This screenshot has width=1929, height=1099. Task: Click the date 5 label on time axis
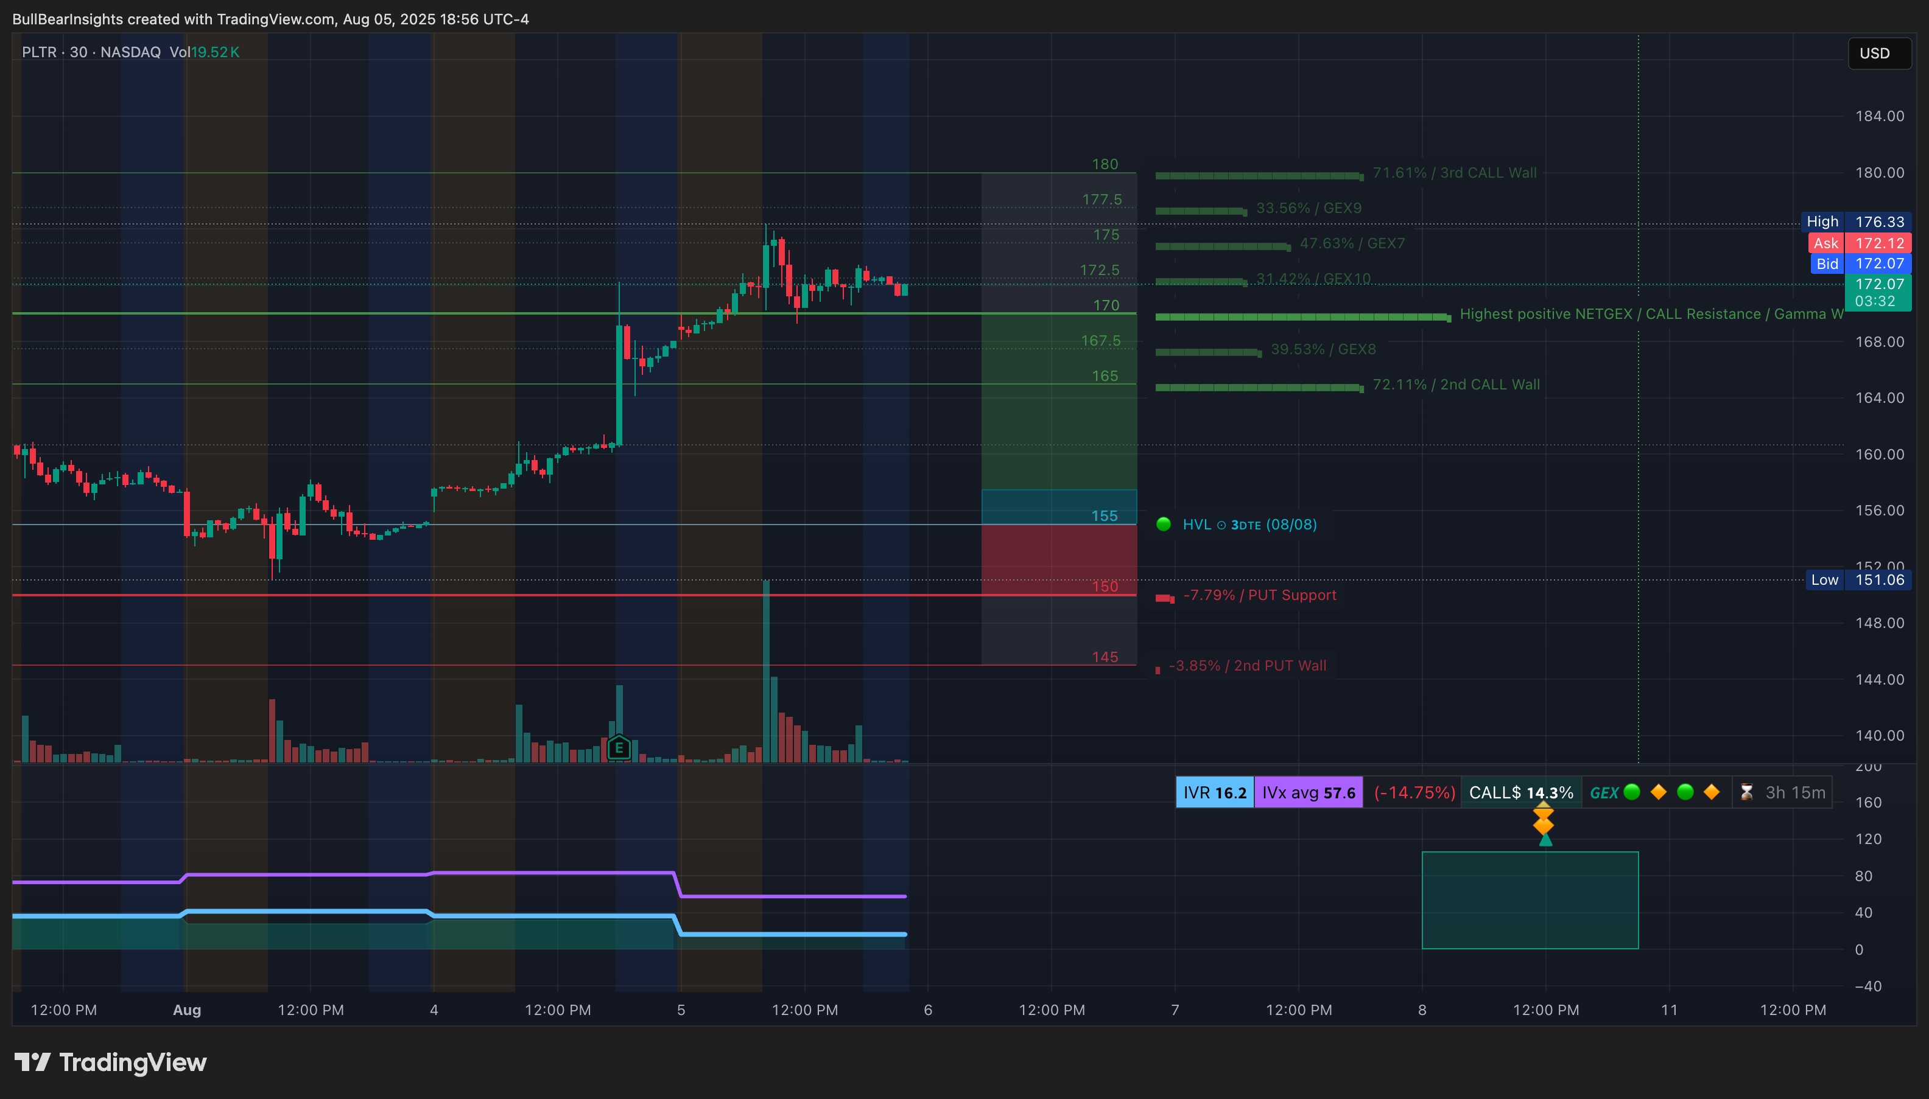click(x=681, y=1010)
